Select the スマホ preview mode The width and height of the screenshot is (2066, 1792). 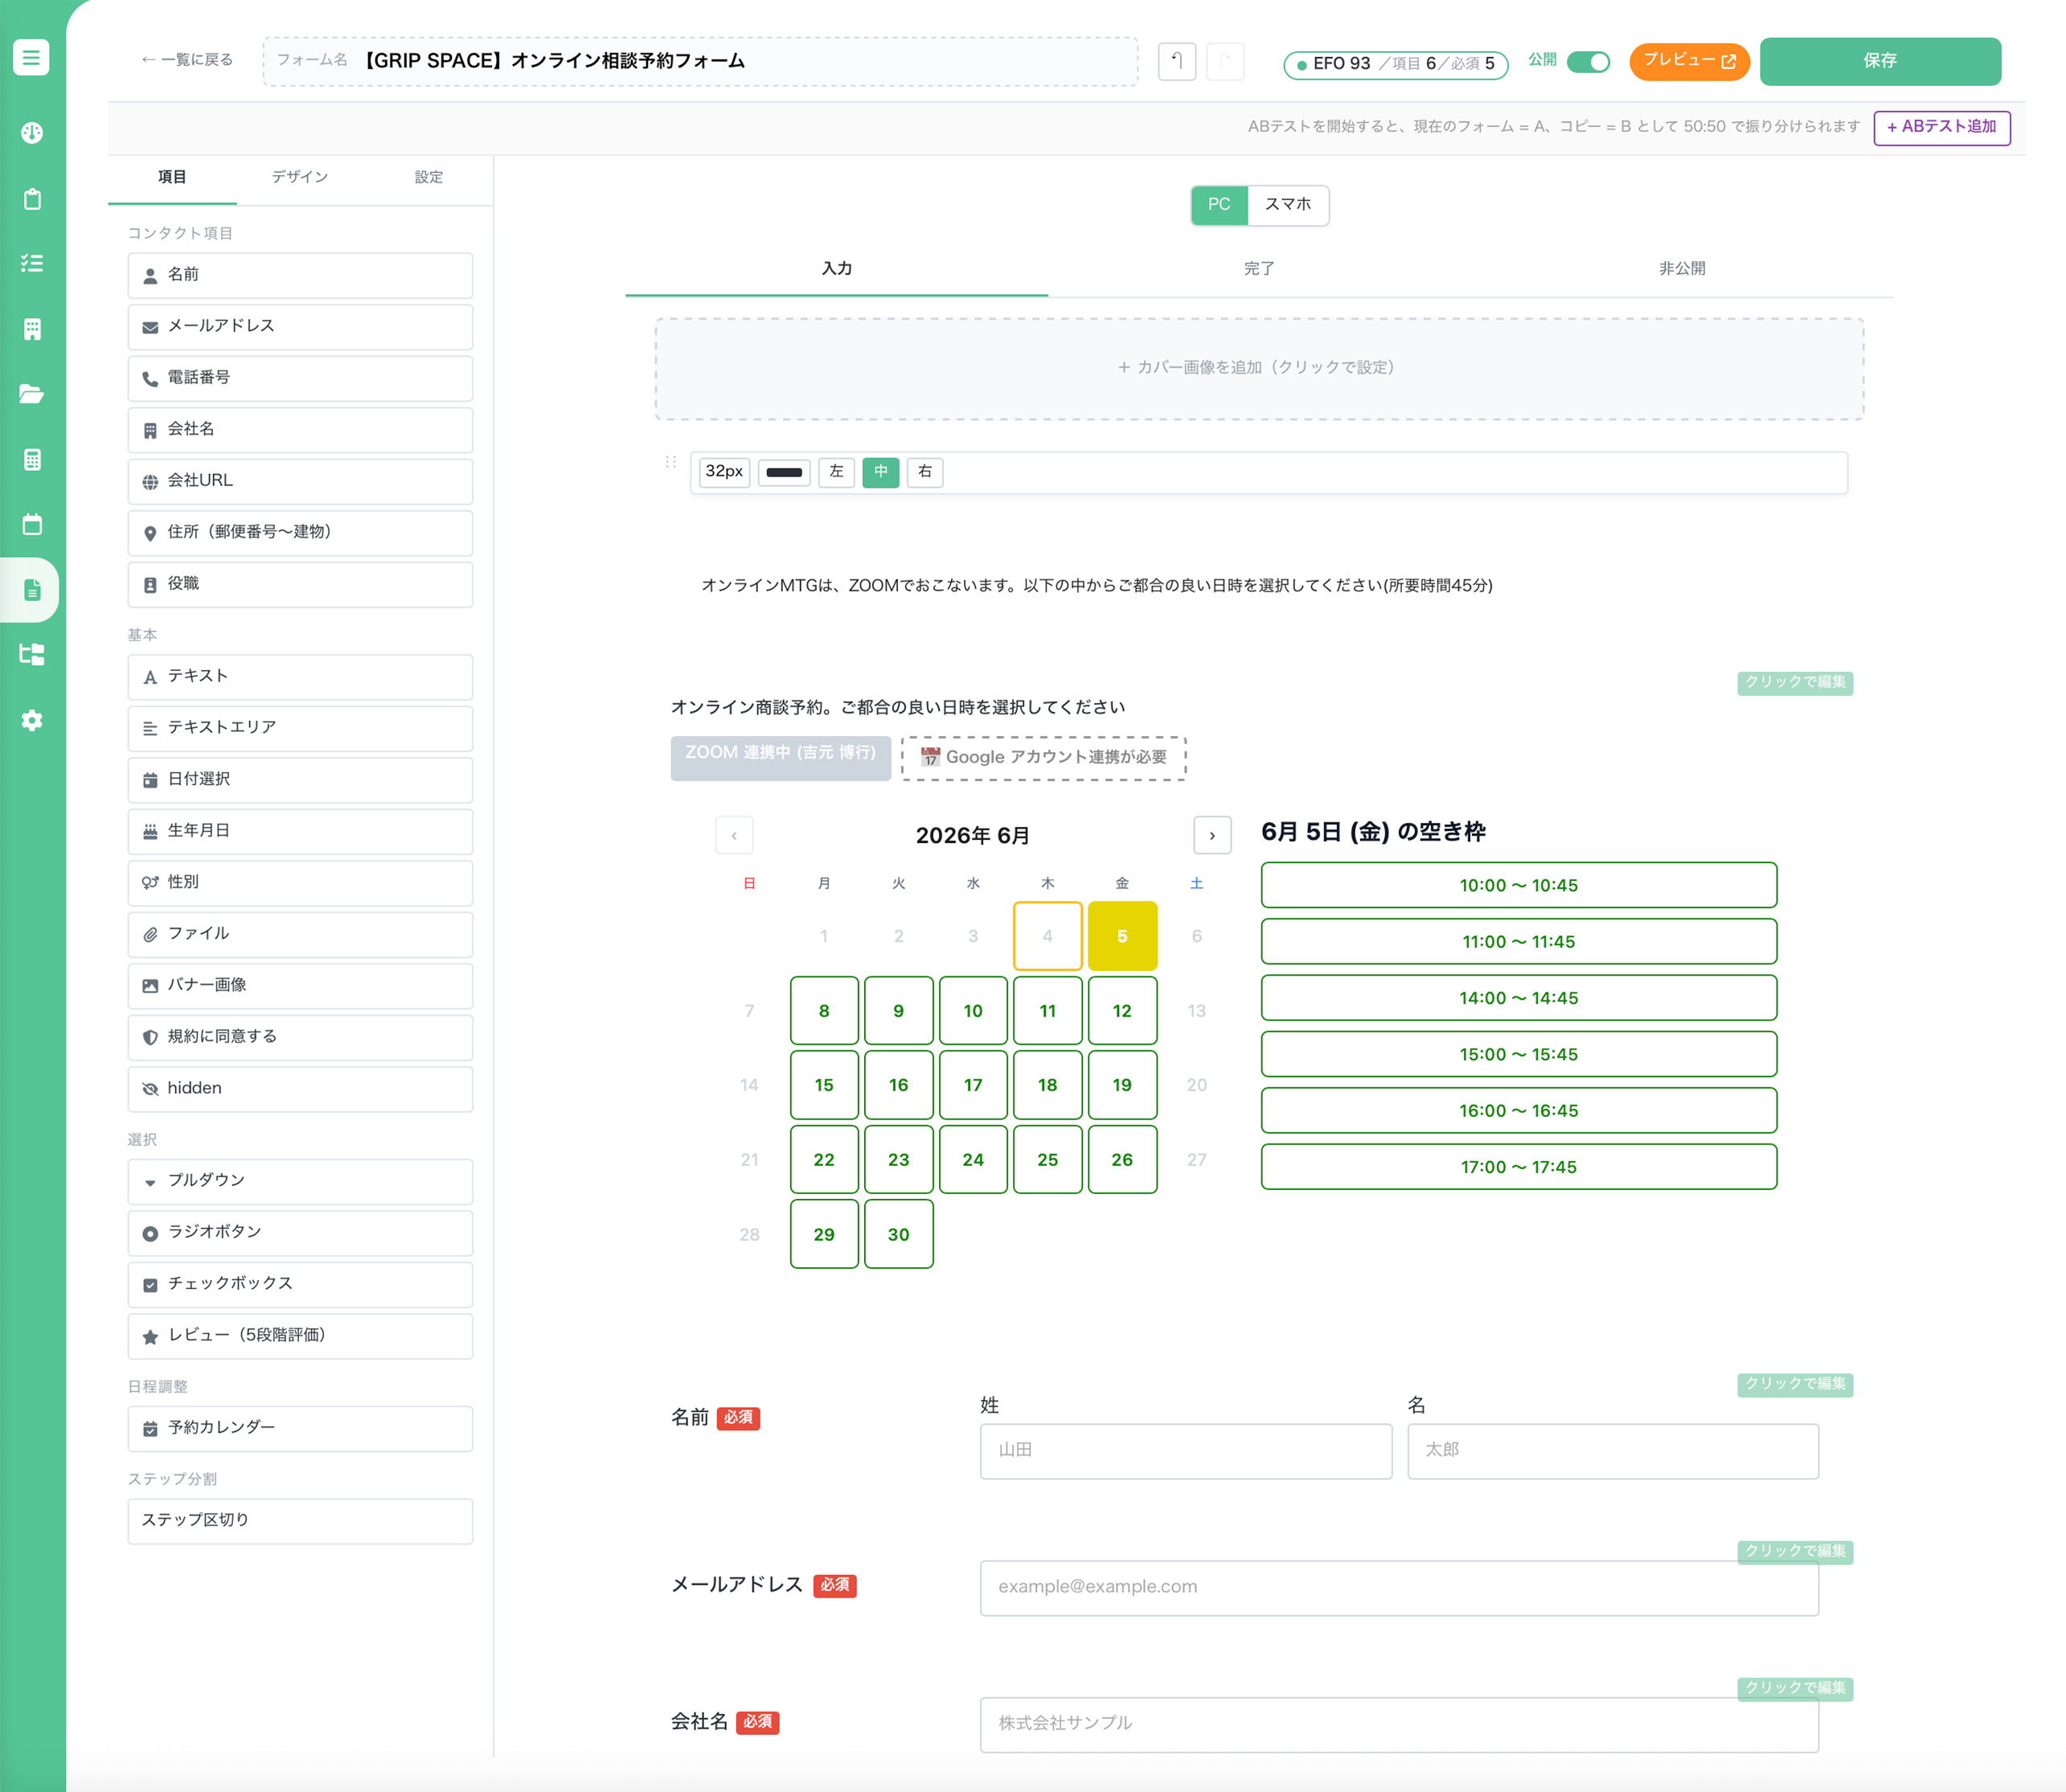(x=1288, y=204)
